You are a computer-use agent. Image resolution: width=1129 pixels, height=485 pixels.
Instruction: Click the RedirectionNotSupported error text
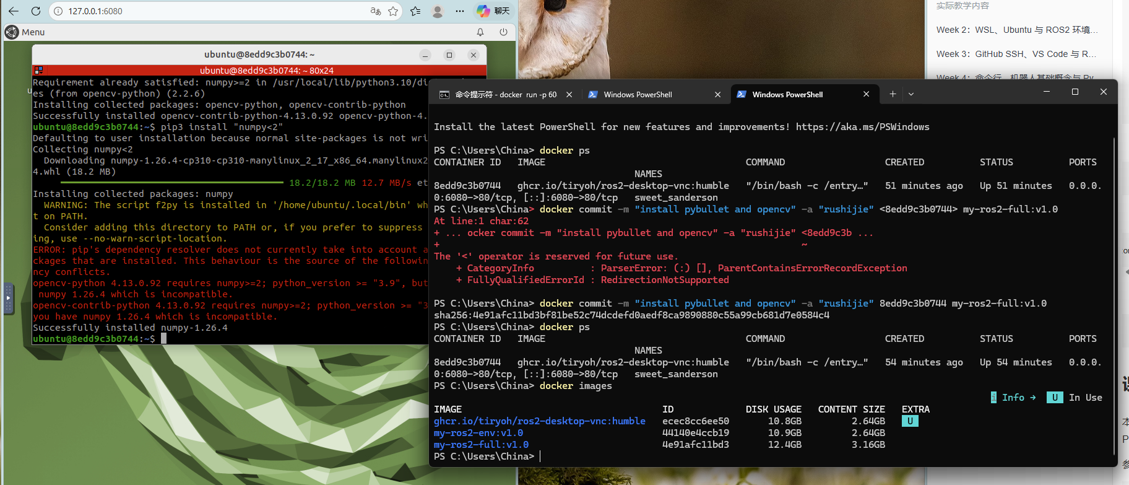click(x=665, y=280)
